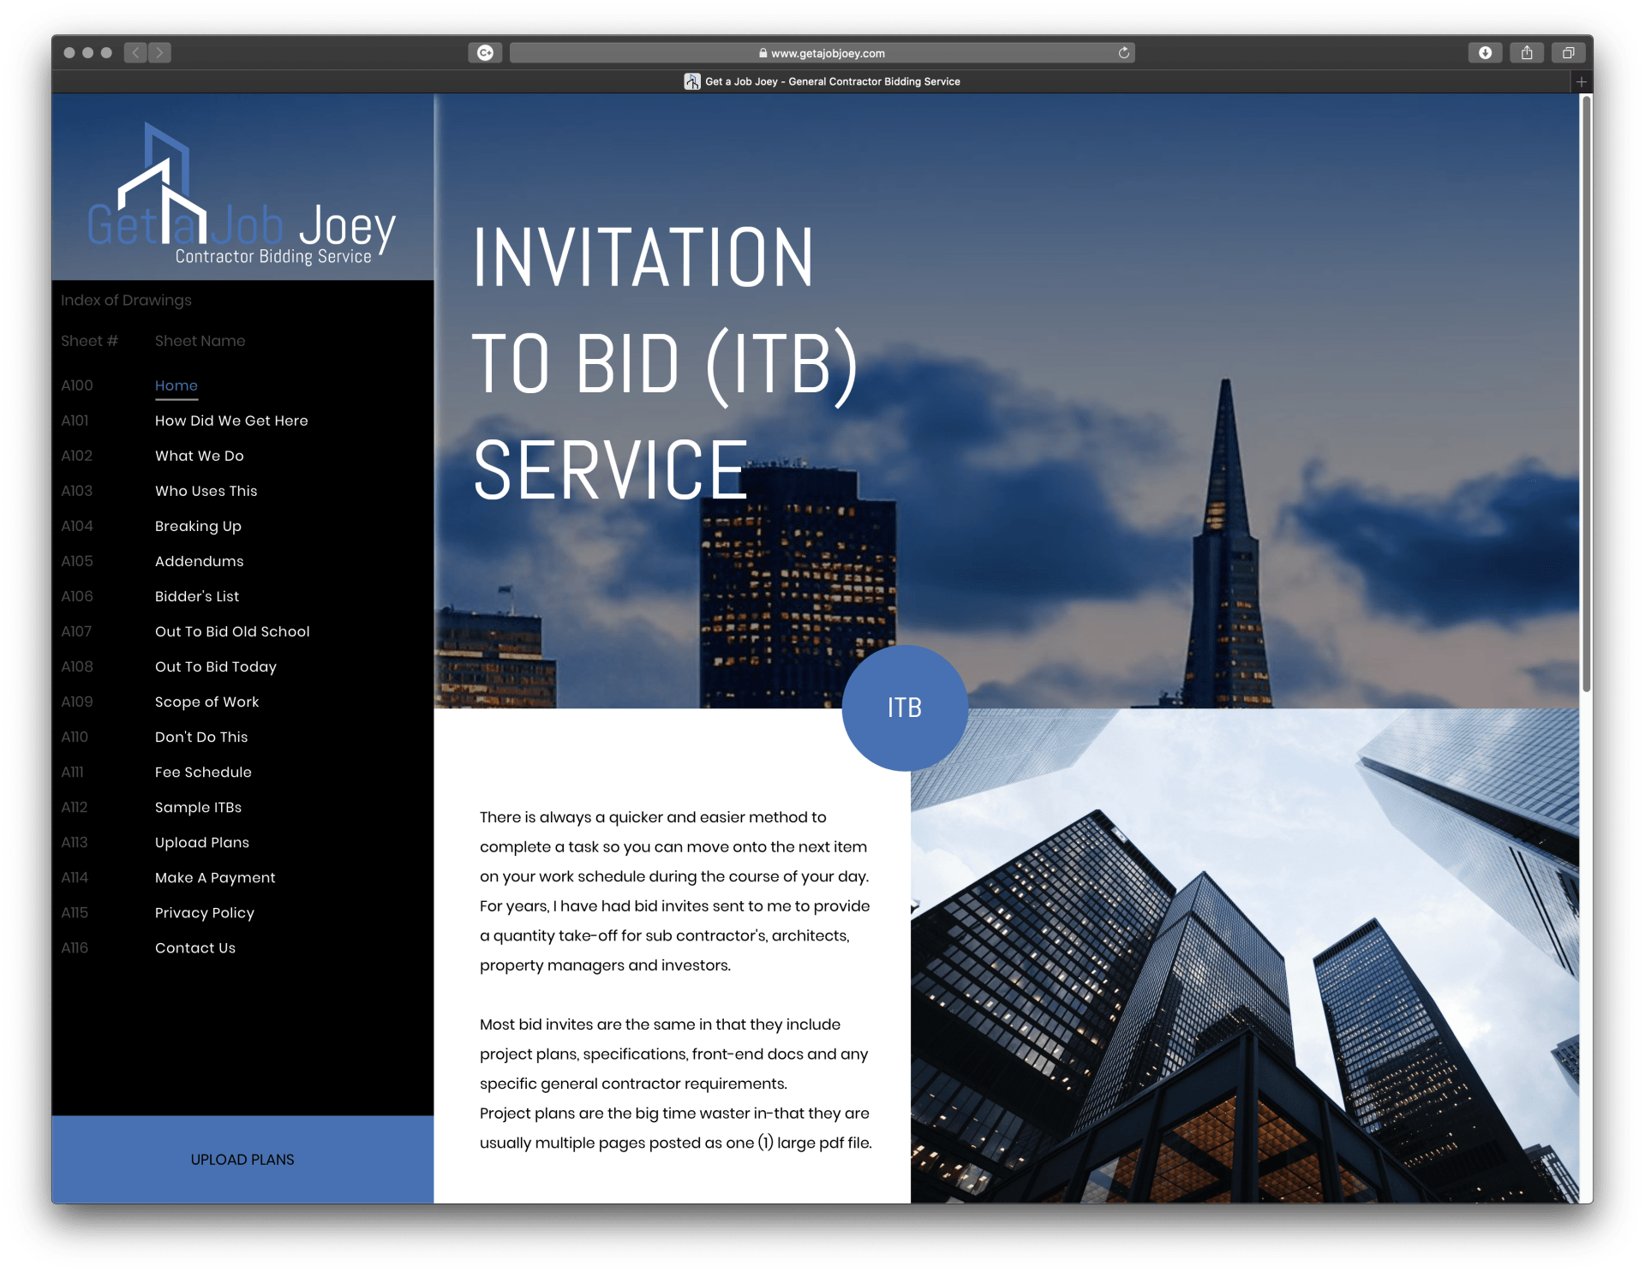
Task: Select the Make A Payment link
Action: (215, 877)
